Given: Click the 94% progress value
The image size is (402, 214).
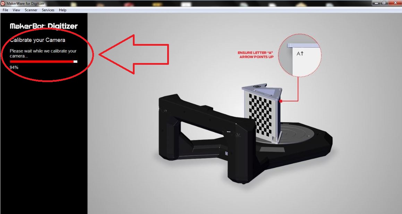Looking at the screenshot, I should [14, 67].
